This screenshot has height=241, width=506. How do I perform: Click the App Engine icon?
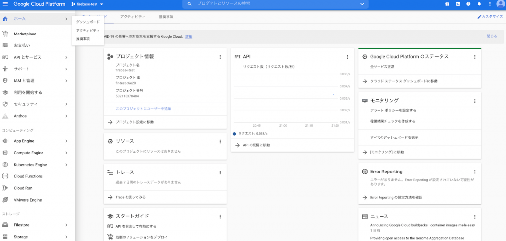point(5,141)
